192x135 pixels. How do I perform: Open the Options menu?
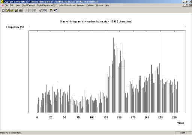(x=90, y=5)
